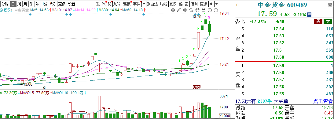Select the feather drawing tool icon
The width and height of the screenshot is (334, 119).
pyautogui.click(x=179, y=10)
